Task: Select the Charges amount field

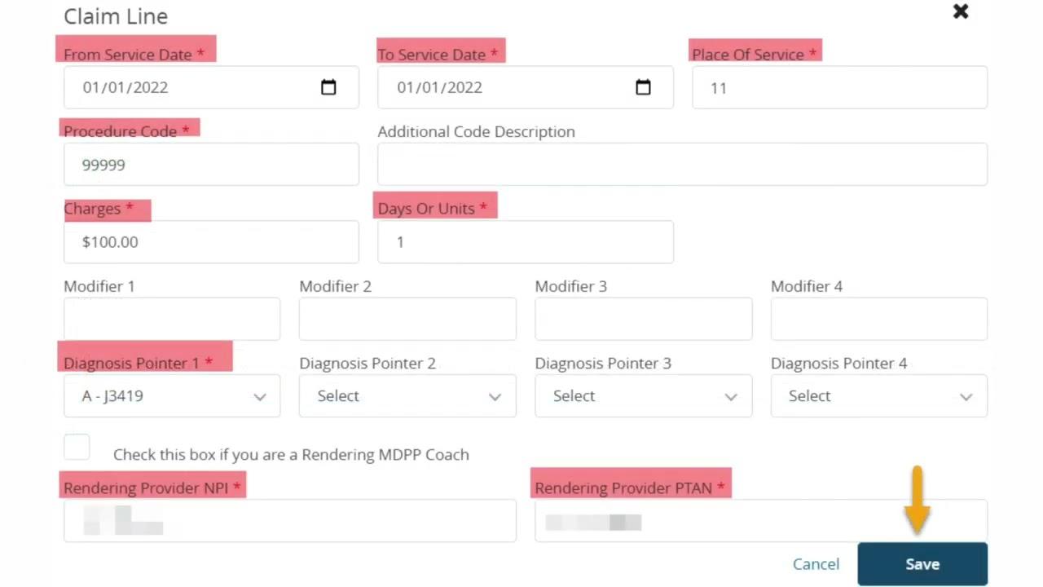Action: point(211,242)
